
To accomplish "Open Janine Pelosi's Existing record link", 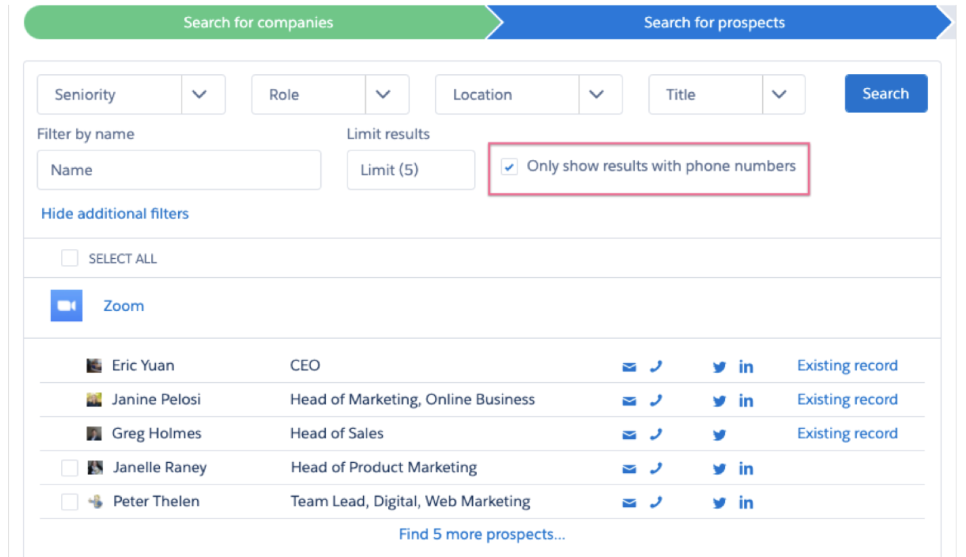I will (847, 399).
